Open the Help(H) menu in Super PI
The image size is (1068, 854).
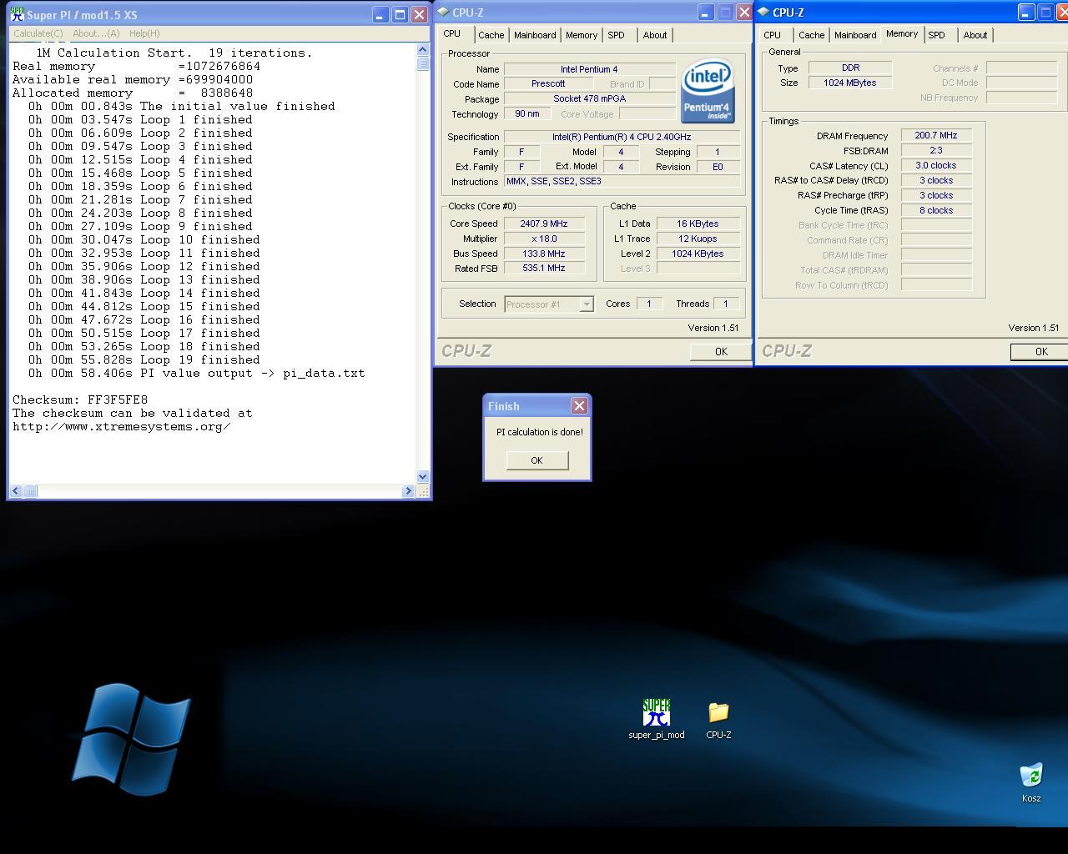coord(144,33)
